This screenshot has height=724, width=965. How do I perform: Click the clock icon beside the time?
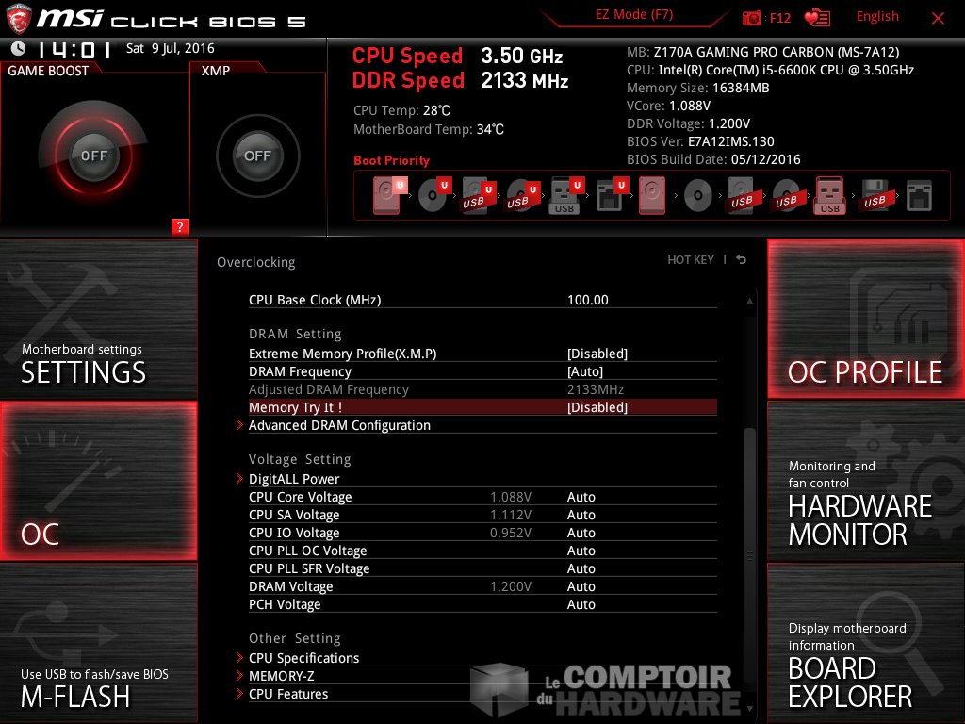(x=19, y=49)
